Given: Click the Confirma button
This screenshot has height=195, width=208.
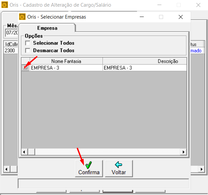Looking at the screenshot, I should point(89,168).
